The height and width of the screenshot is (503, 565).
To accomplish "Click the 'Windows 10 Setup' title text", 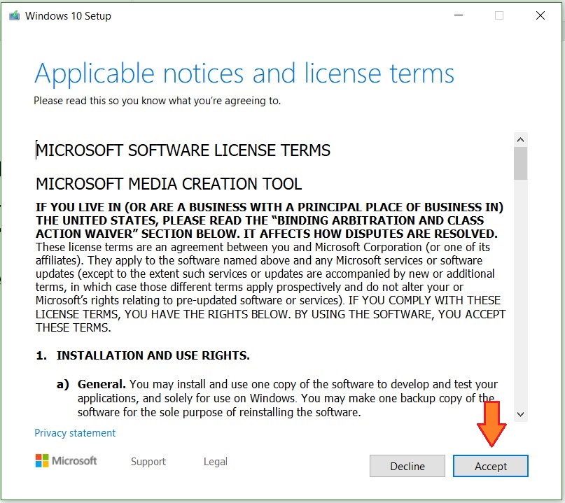I will [68, 16].
